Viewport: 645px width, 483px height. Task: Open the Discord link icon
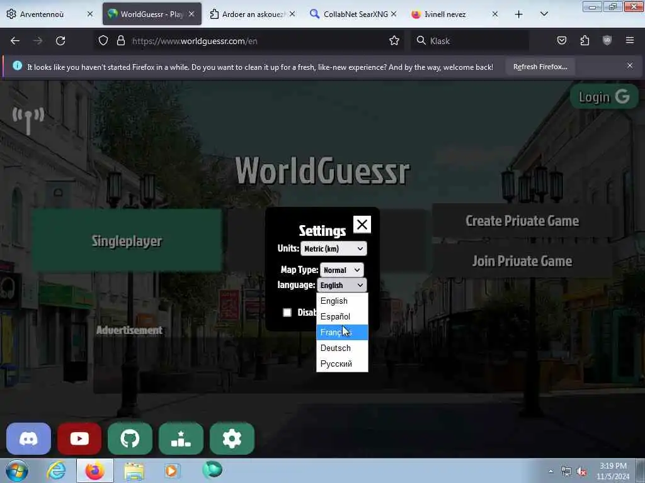click(28, 438)
